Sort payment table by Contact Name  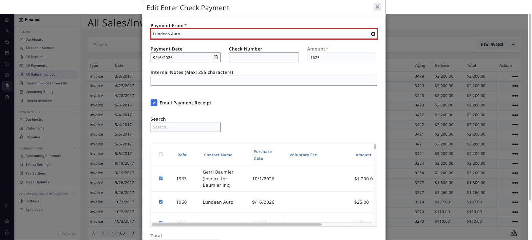coord(218,155)
